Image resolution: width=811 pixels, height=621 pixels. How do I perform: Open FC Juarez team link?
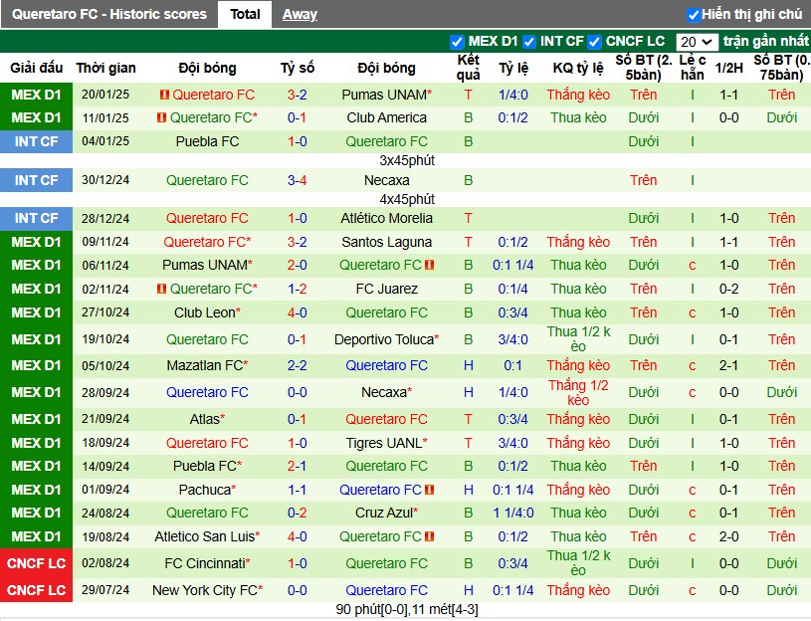pyautogui.click(x=386, y=289)
